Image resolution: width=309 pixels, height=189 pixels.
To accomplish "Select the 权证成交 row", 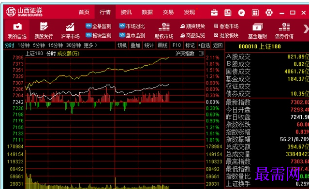I will (267, 87).
